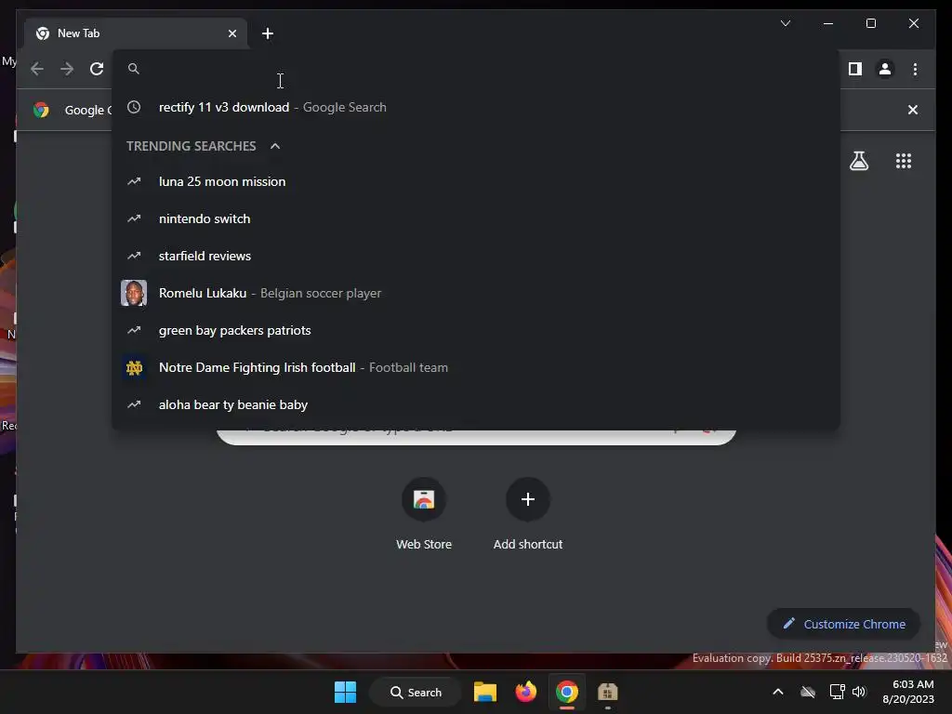The width and height of the screenshot is (952, 714).
Task: Open Chrome Labs flask icon
Action: [858, 161]
